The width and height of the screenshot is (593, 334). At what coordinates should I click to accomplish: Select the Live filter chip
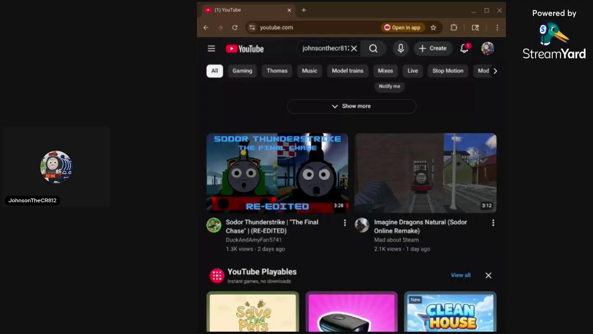pyautogui.click(x=413, y=71)
